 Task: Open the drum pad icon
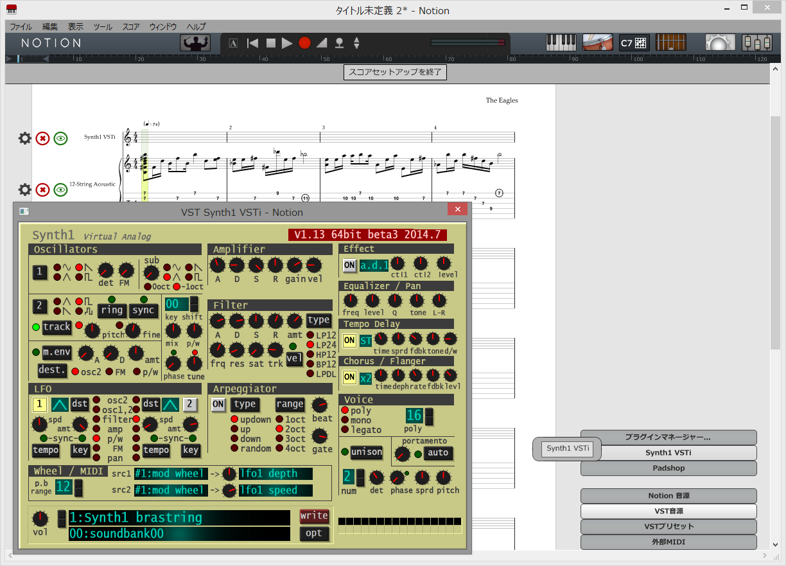[597, 42]
